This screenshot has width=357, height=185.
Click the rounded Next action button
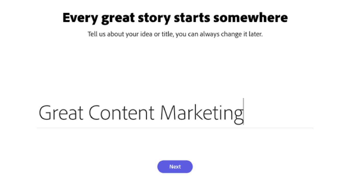175,166
